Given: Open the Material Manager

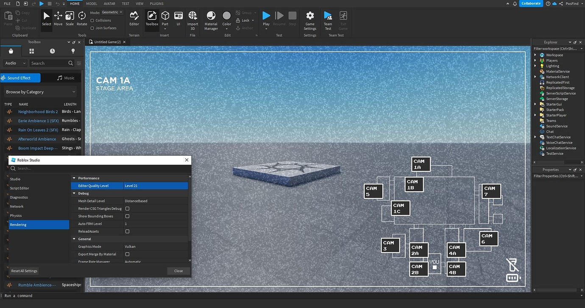Looking at the screenshot, I should [x=211, y=20].
